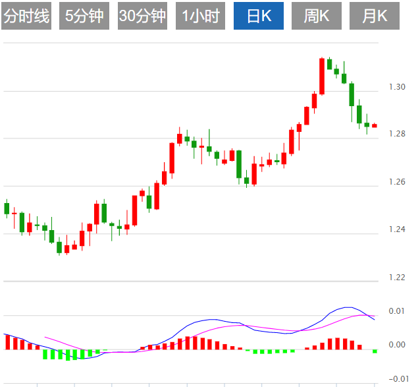Viewport: 420px width, 387px height.
Task: Click the 1.28 price axis label
Action: pos(397,134)
